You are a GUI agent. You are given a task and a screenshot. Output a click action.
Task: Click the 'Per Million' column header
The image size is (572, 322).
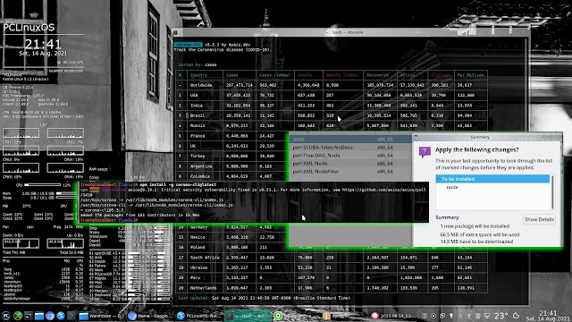tap(471, 75)
